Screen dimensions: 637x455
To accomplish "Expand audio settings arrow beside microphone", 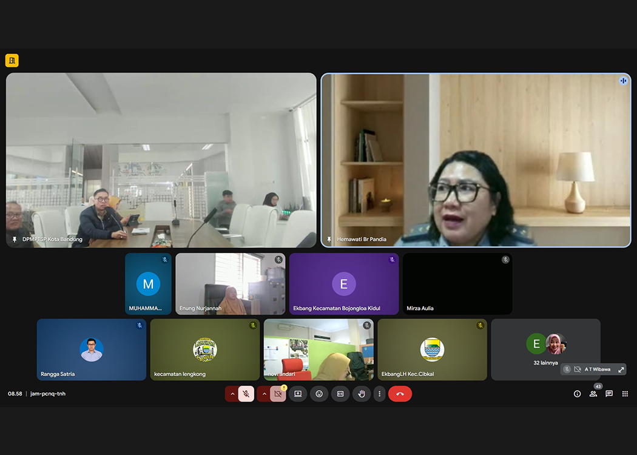I will point(232,394).
